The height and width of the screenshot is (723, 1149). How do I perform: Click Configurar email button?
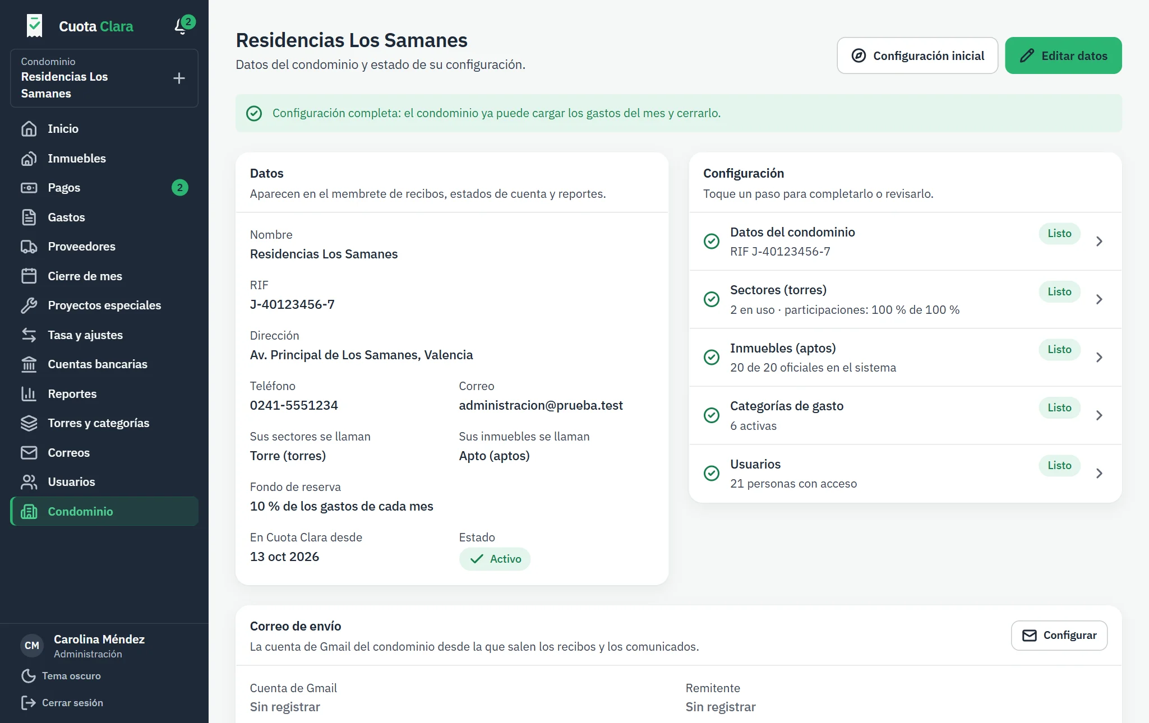1059,636
